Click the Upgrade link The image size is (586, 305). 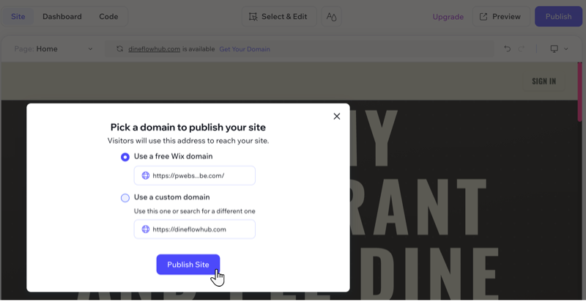[448, 17]
